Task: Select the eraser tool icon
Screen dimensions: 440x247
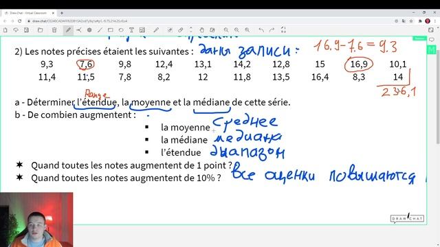Action: [170, 30]
